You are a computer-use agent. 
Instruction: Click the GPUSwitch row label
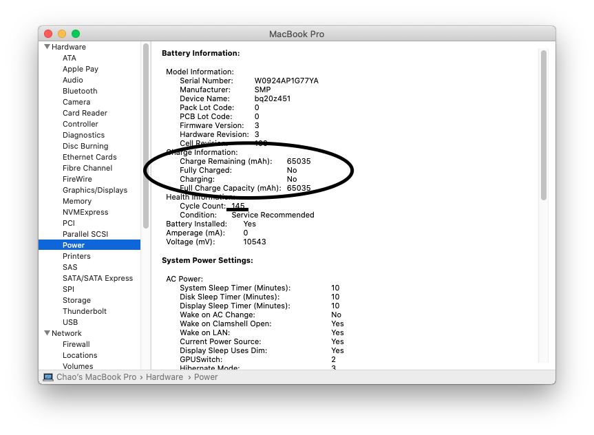[201, 359]
